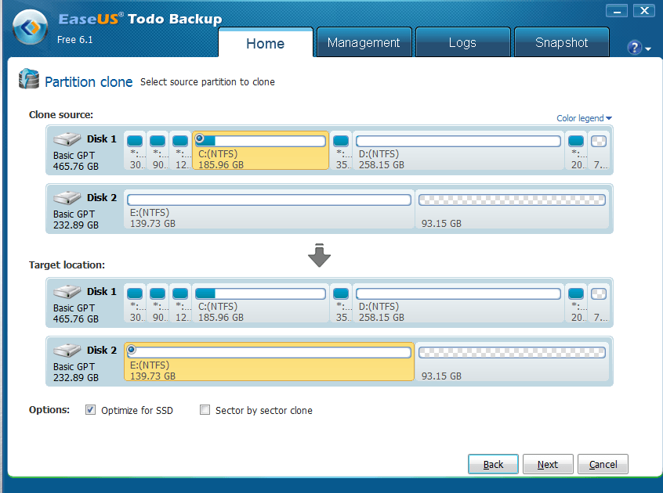Choose target partition labeled 20 on Disk 1
663x493 pixels.
[x=576, y=304]
